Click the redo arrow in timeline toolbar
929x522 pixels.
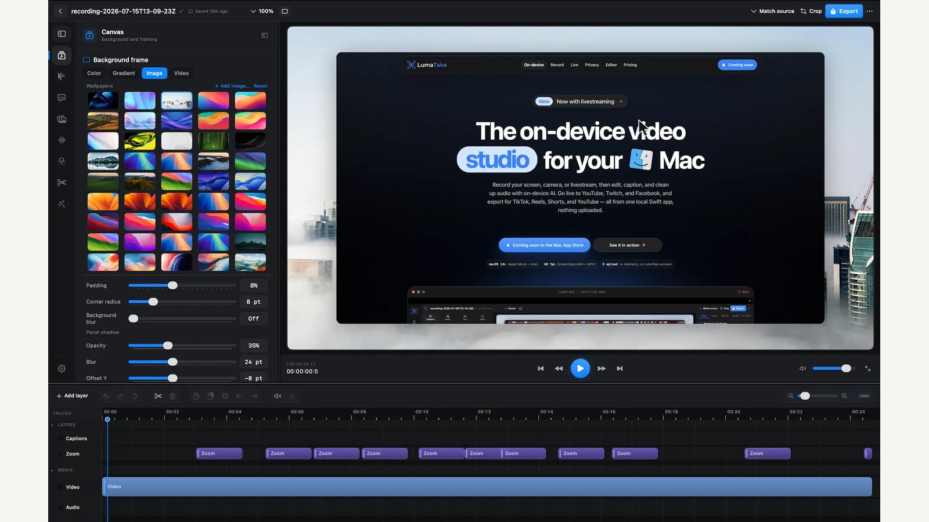(120, 396)
